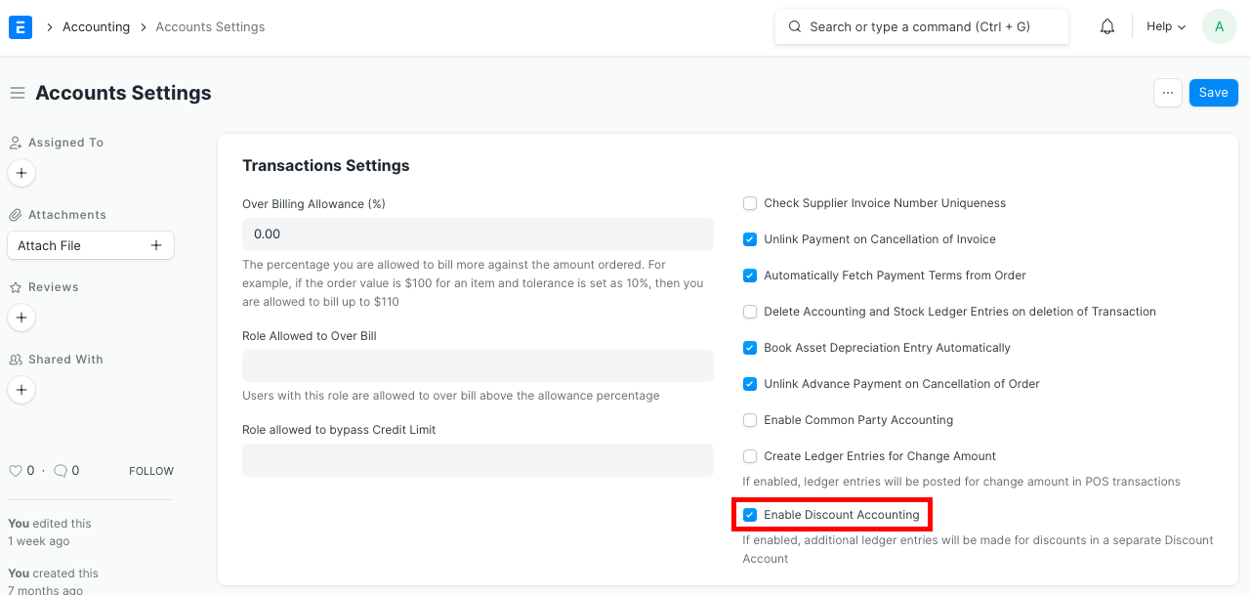The width and height of the screenshot is (1250, 595).
Task: Open the Help dropdown
Action: pos(1165,26)
